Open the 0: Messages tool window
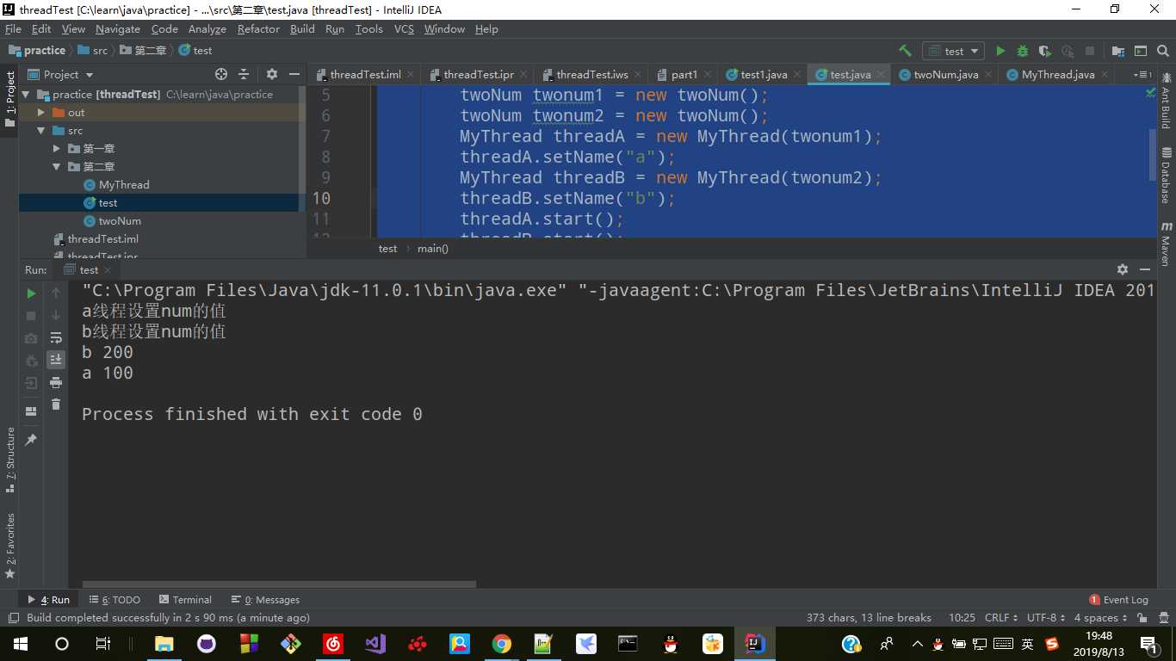This screenshot has height=661, width=1176. pyautogui.click(x=265, y=600)
